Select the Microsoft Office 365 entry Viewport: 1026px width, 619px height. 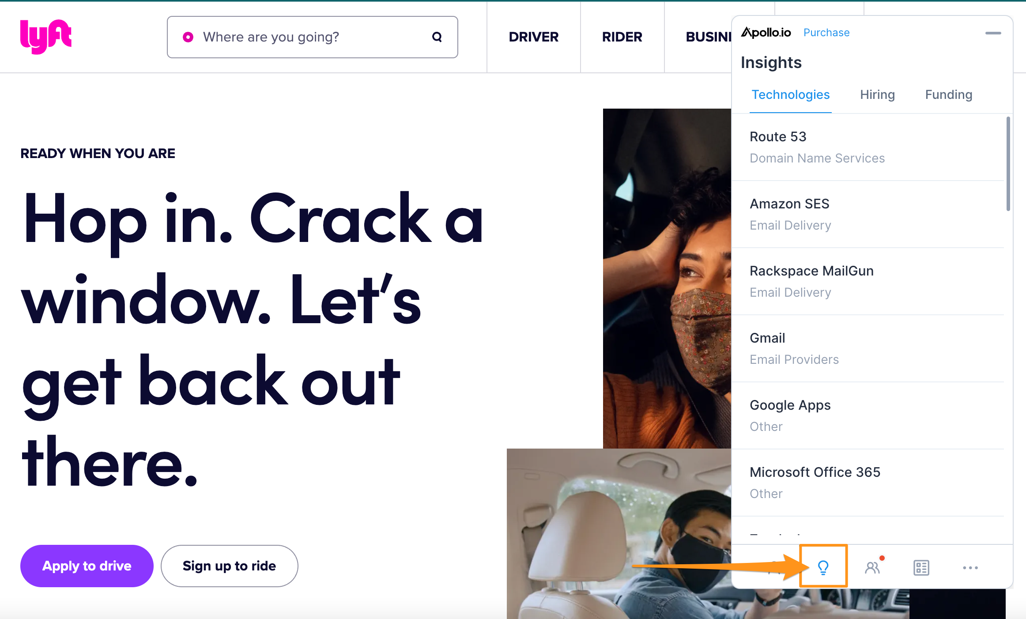tap(868, 483)
